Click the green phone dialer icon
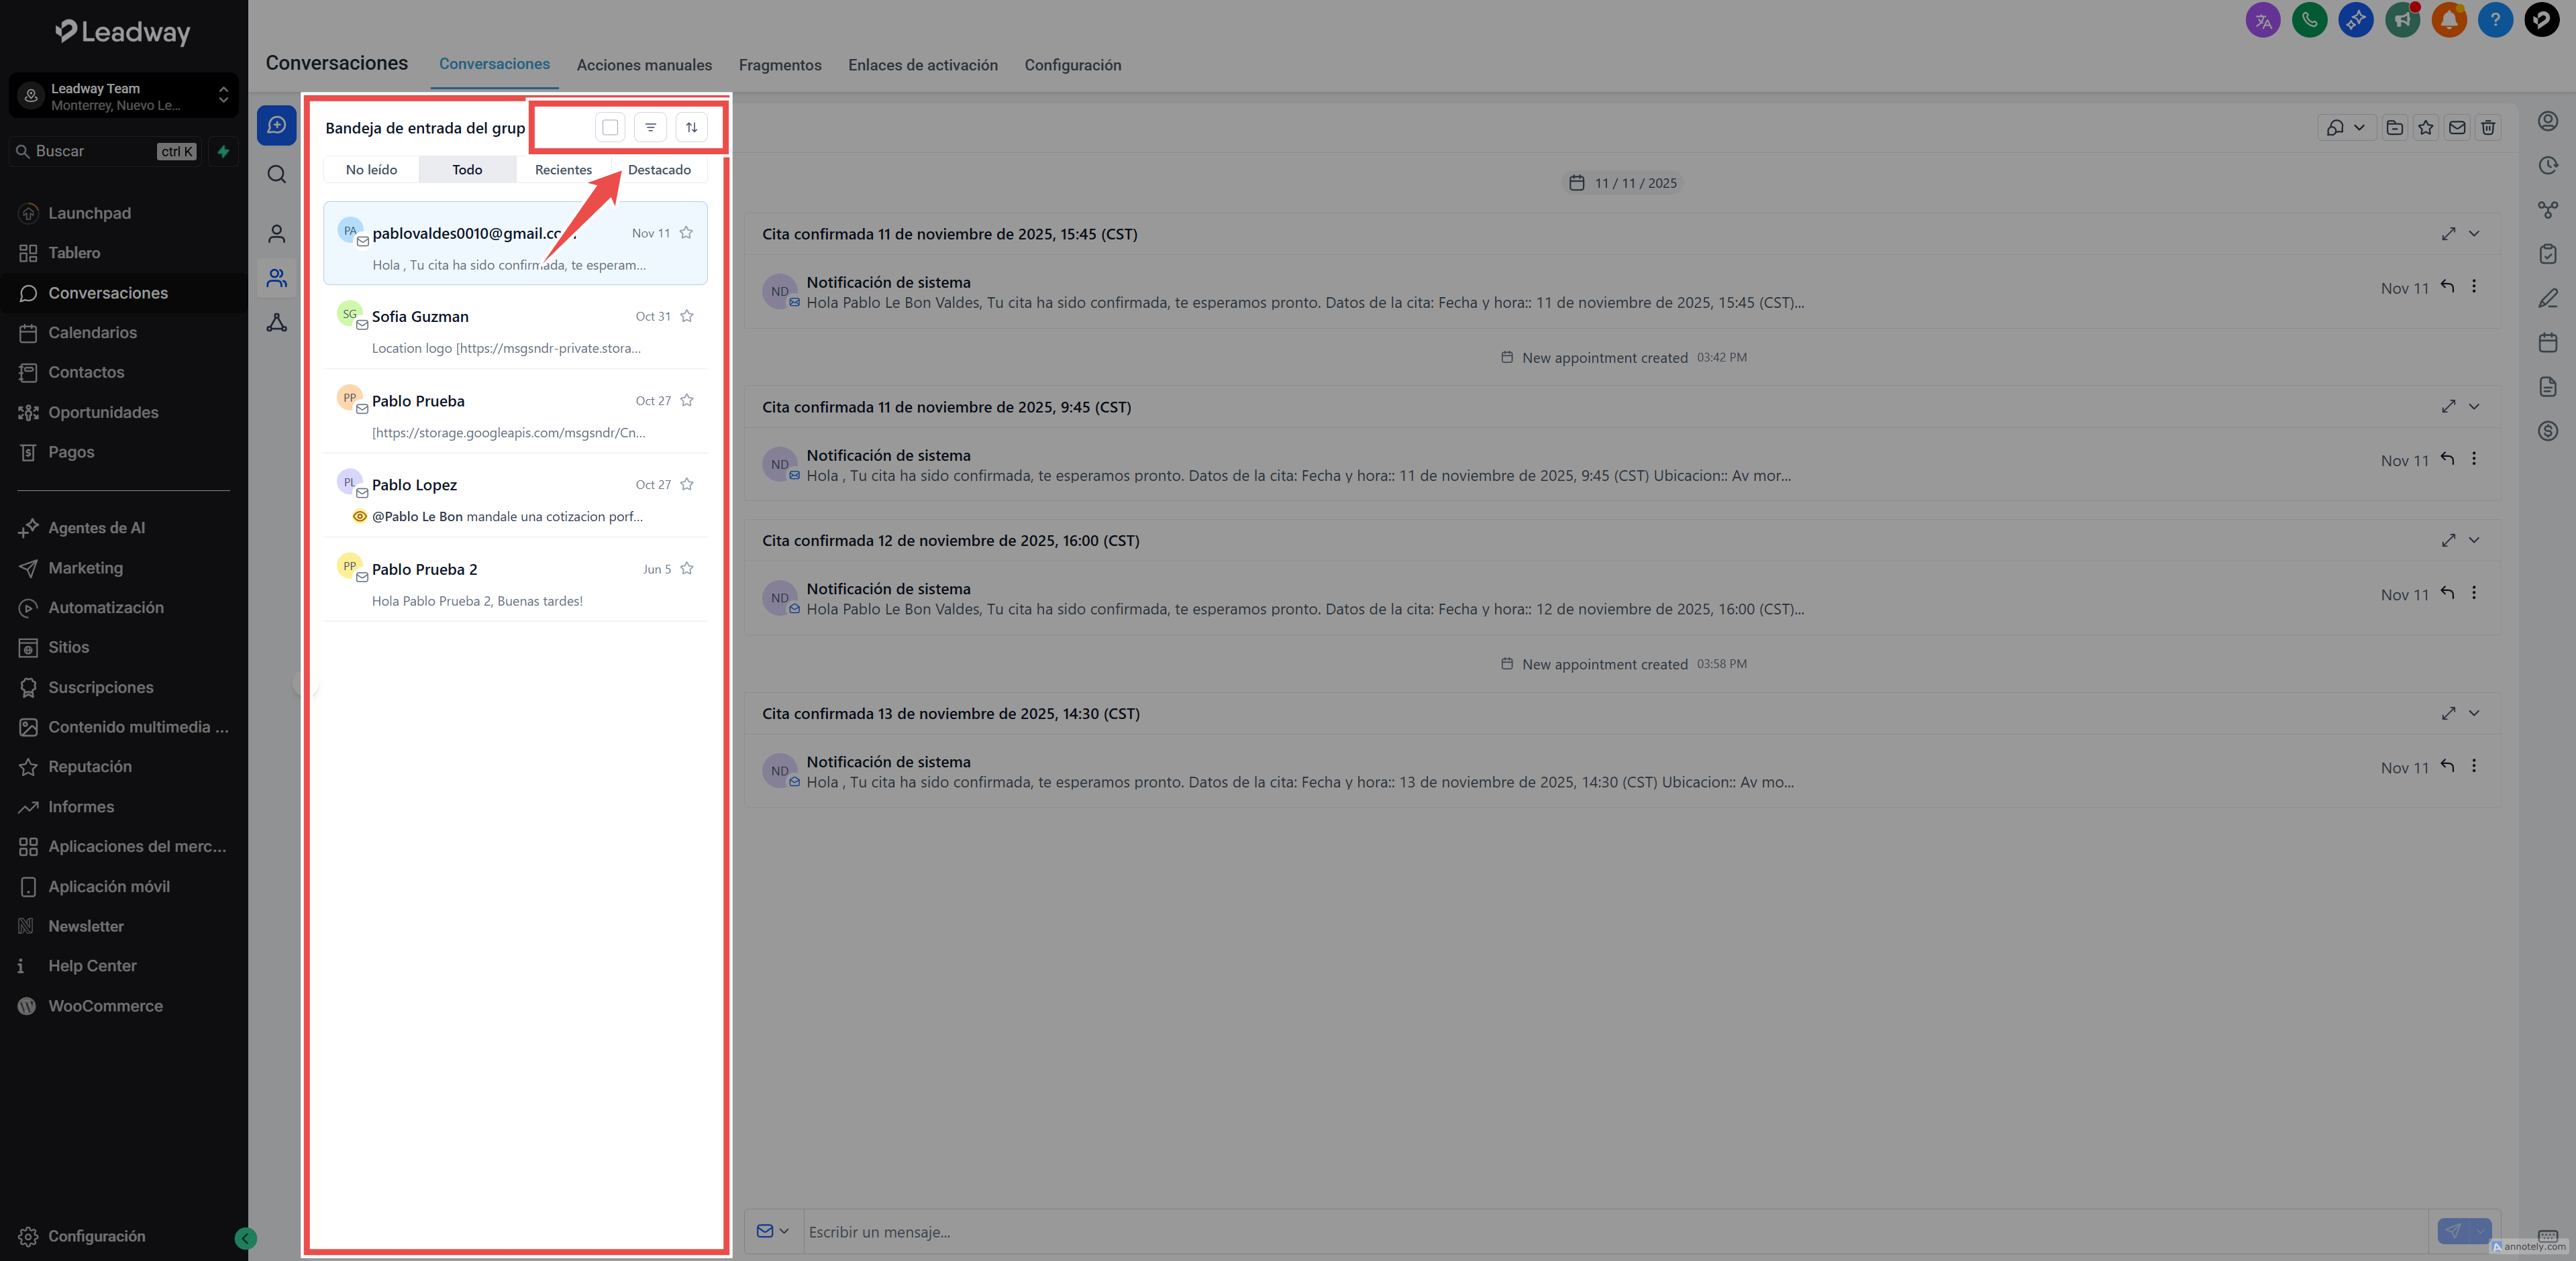The image size is (2576, 1261). coord(2309,20)
